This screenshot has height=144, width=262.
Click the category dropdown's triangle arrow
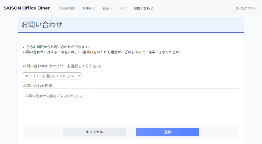pos(79,76)
